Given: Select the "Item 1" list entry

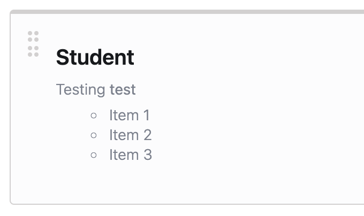Looking at the screenshot, I should (x=130, y=115).
